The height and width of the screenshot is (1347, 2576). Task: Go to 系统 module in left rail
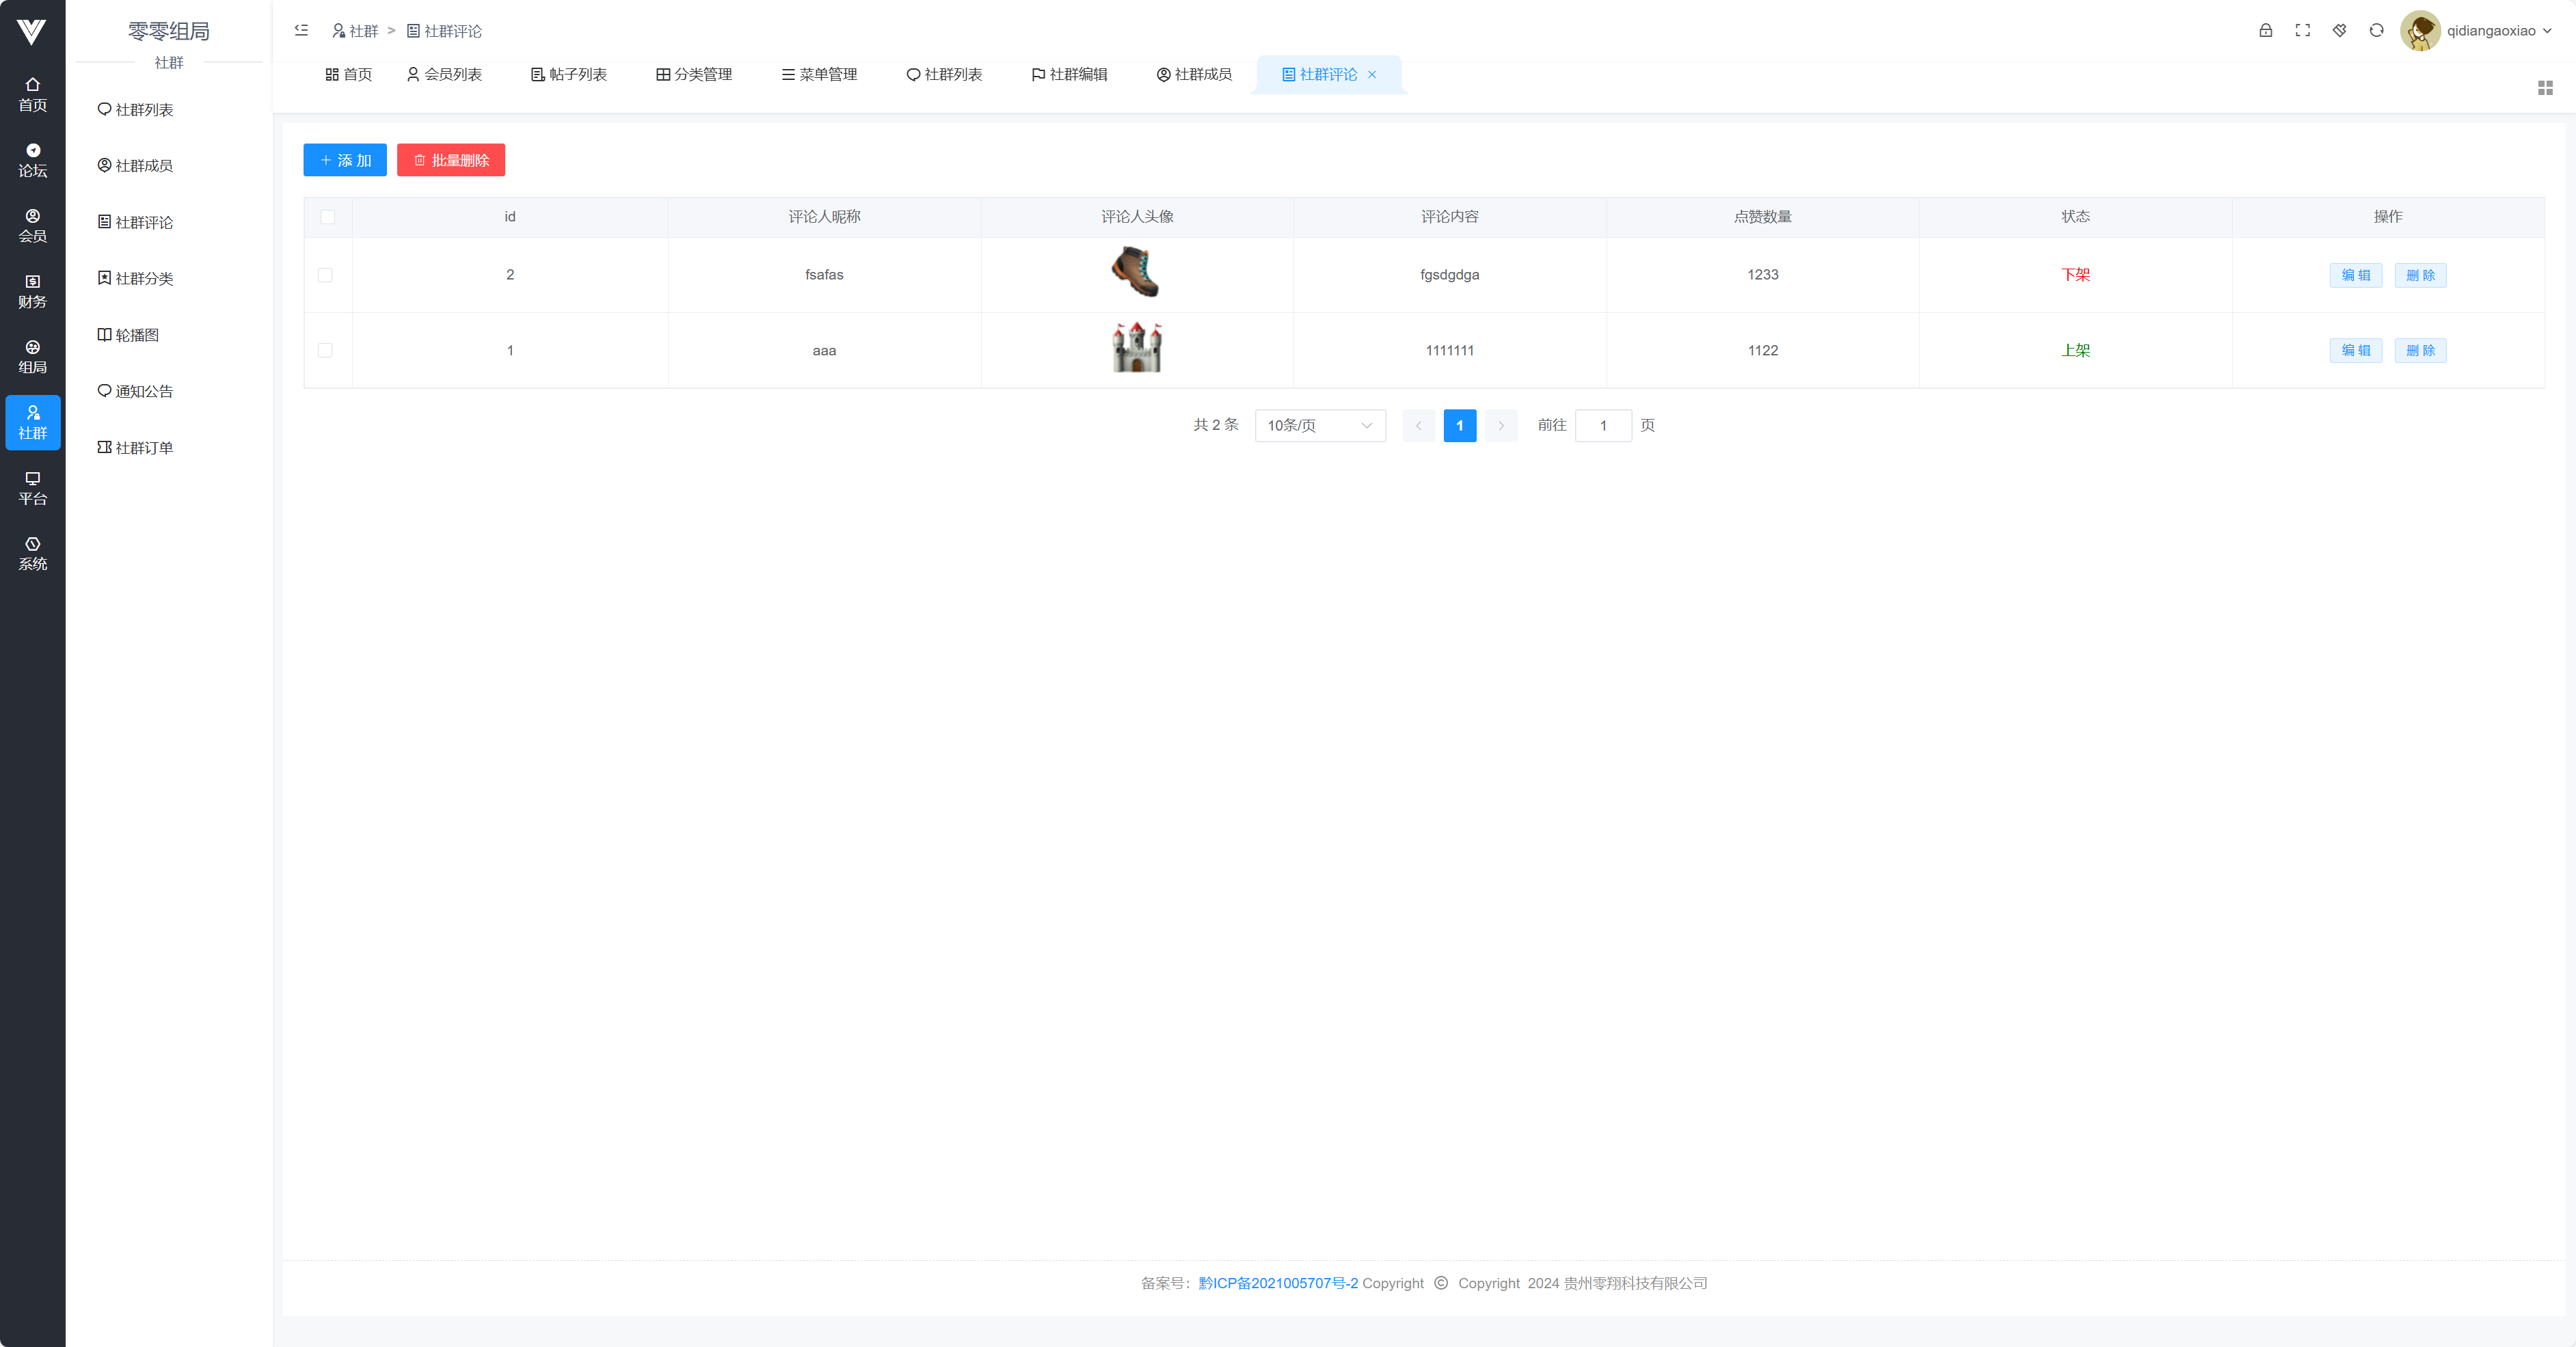point(32,553)
